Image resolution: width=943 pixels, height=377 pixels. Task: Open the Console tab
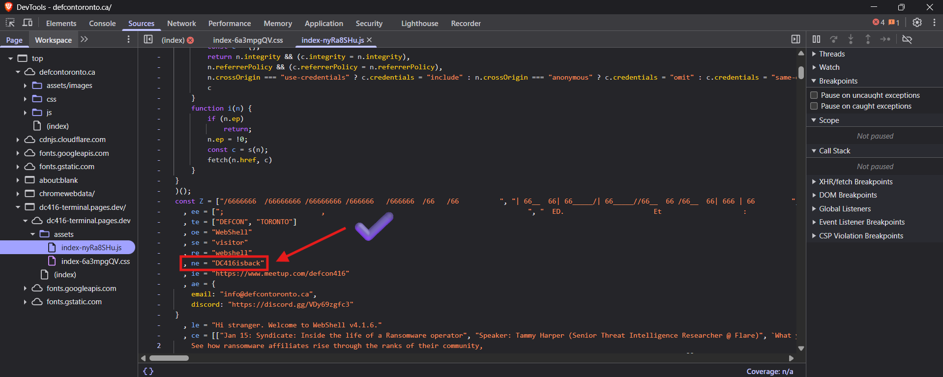click(x=102, y=23)
